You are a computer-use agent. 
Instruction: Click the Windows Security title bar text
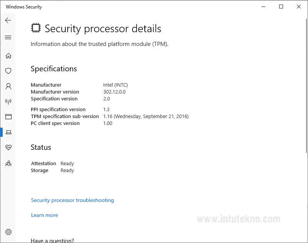tap(24, 7)
